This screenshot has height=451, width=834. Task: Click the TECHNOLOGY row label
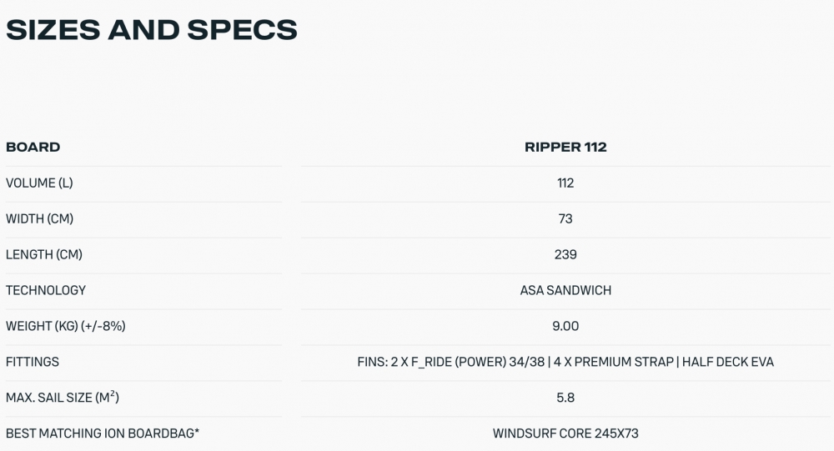[46, 291]
